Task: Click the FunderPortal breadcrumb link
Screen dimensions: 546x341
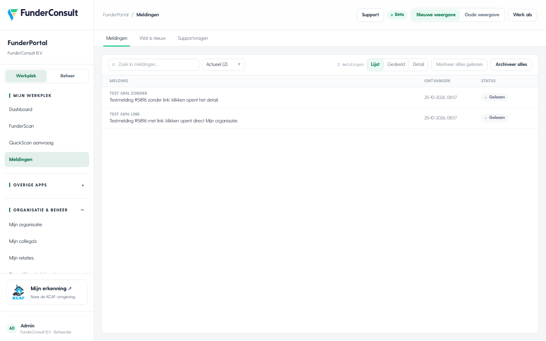Action: 116,15
